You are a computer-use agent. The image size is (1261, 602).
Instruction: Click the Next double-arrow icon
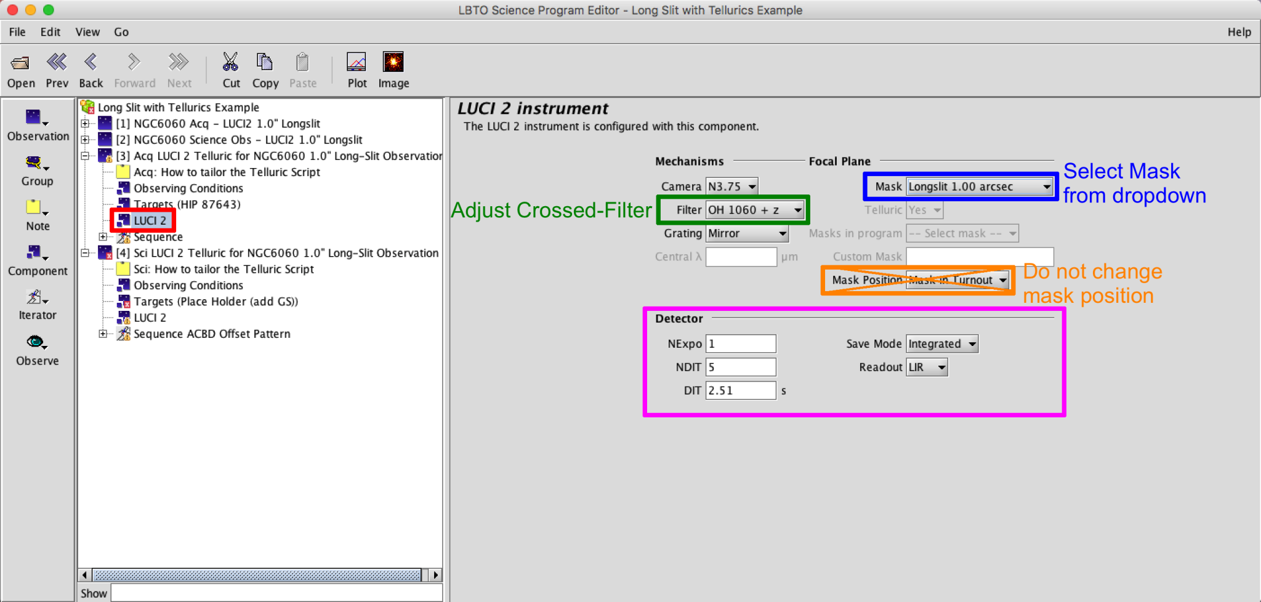(x=179, y=62)
